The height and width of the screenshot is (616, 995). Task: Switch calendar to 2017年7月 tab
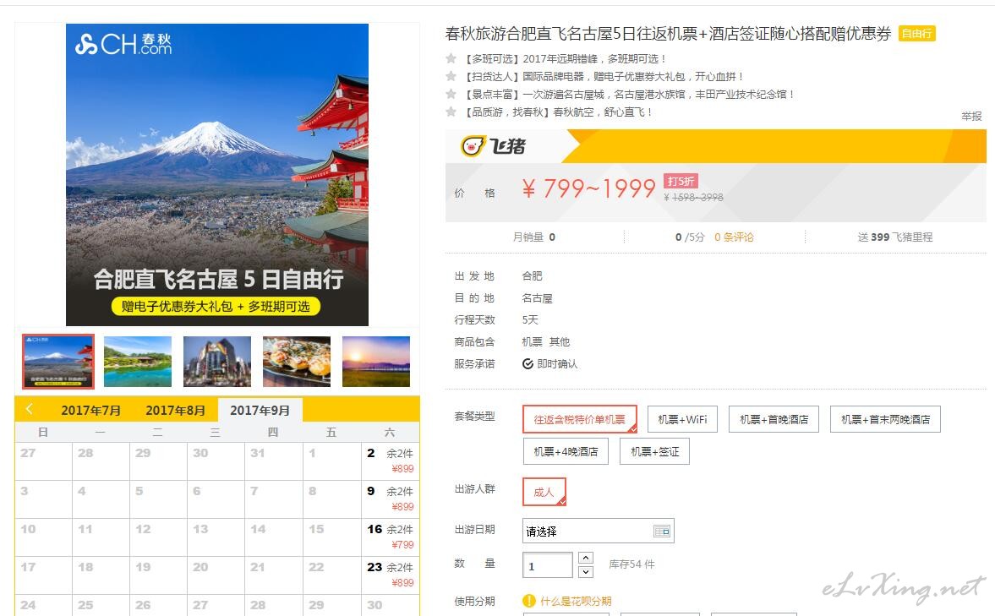pos(90,411)
